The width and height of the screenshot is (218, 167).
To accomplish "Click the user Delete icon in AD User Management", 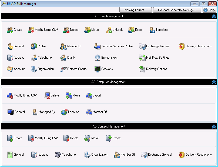I will (x=66, y=30).
